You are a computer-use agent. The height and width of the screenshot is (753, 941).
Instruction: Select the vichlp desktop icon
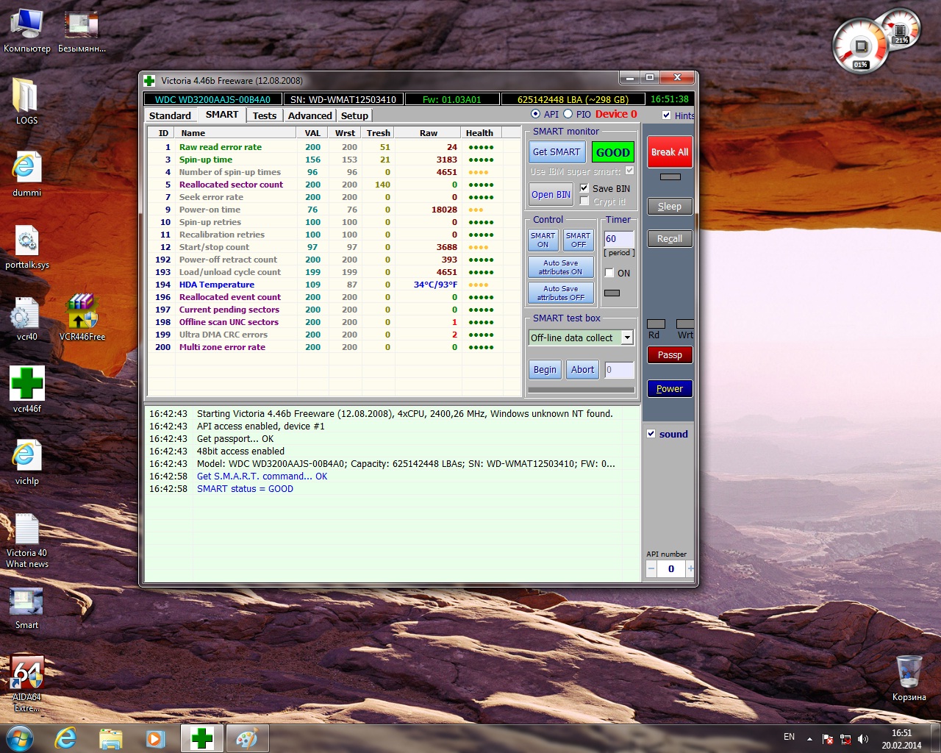(26, 463)
